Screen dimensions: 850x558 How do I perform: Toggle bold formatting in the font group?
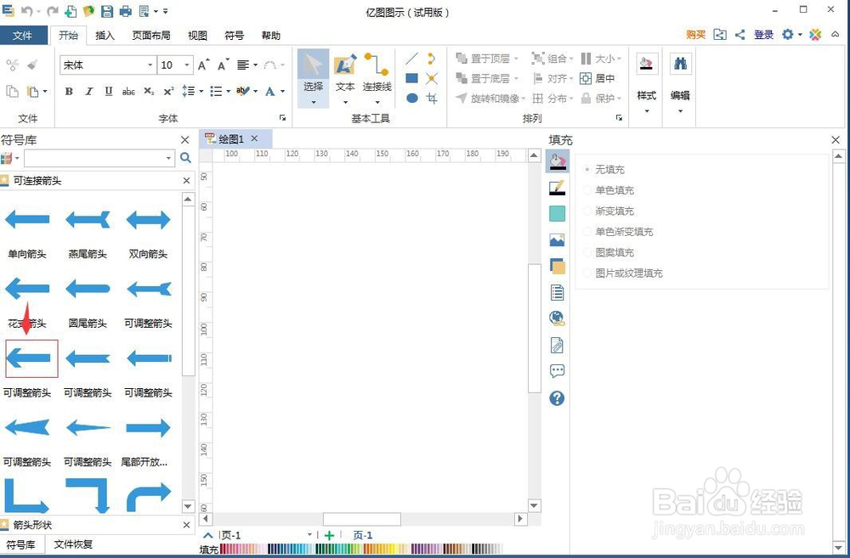coord(69,92)
